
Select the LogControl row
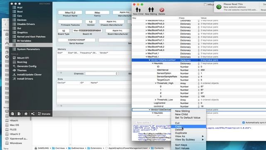pyautogui.click(x=199, y=103)
